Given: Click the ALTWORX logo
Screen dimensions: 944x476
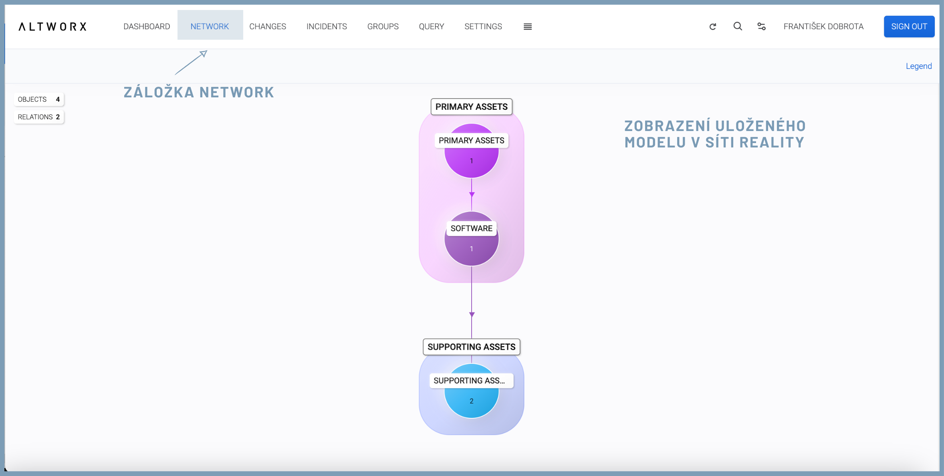Looking at the screenshot, I should 52,26.
